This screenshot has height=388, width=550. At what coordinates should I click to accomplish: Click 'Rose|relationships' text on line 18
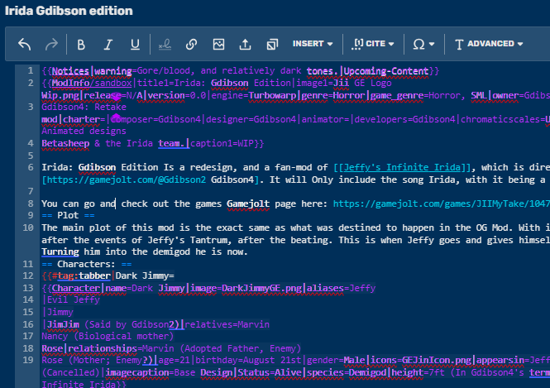tap(89, 349)
